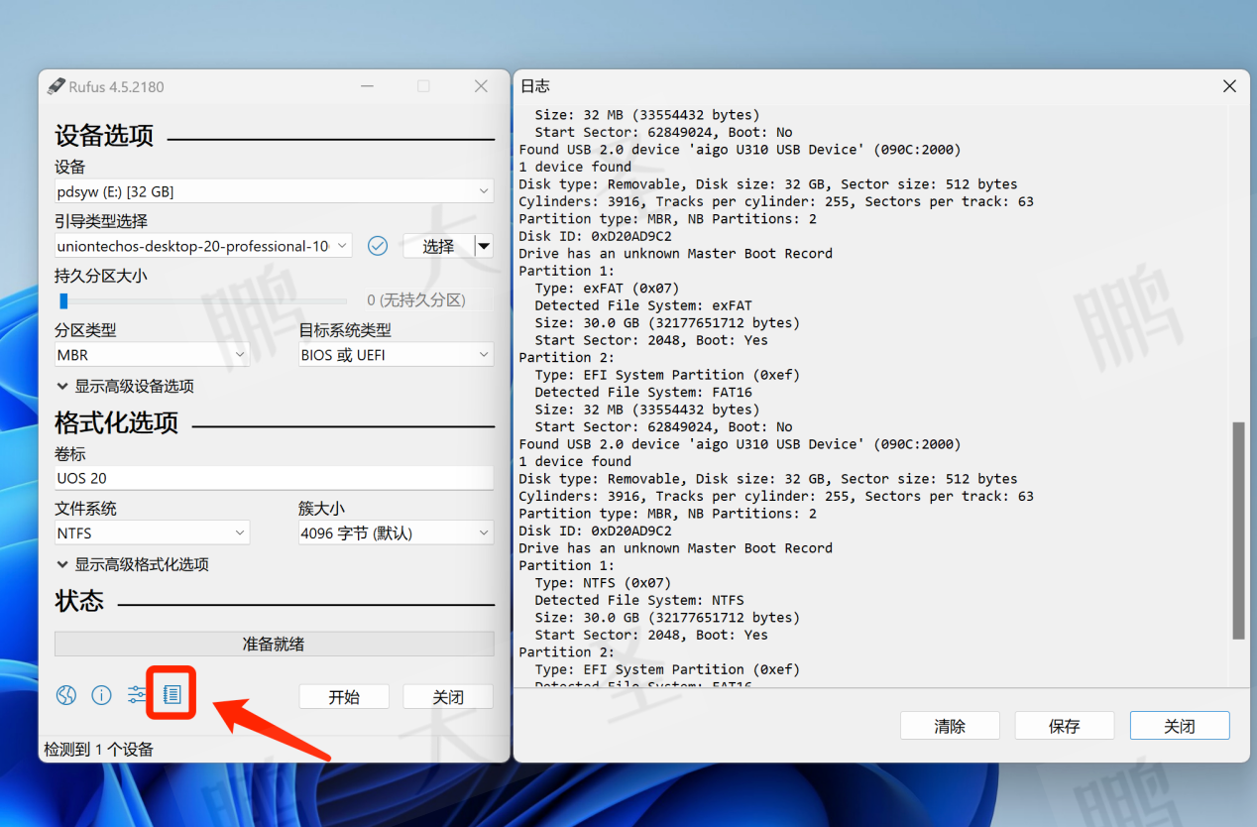
Task: Open the 簇大小 4096 字节 dropdown
Action: pyautogui.click(x=397, y=533)
